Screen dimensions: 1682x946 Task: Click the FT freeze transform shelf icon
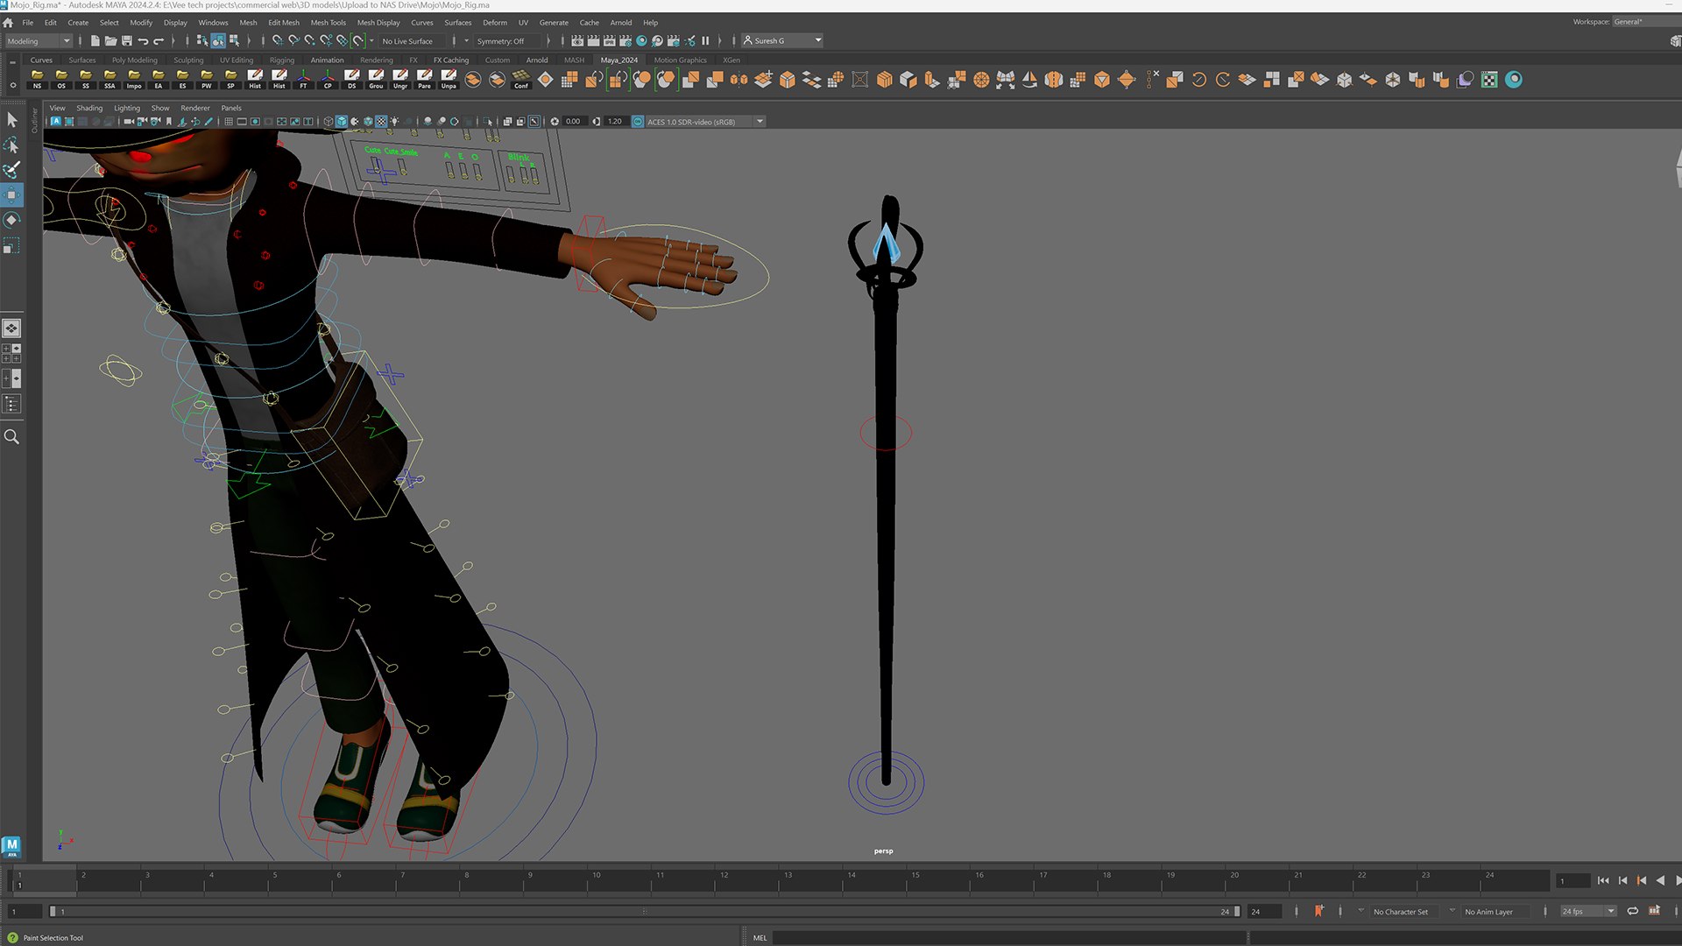pos(303,80)
